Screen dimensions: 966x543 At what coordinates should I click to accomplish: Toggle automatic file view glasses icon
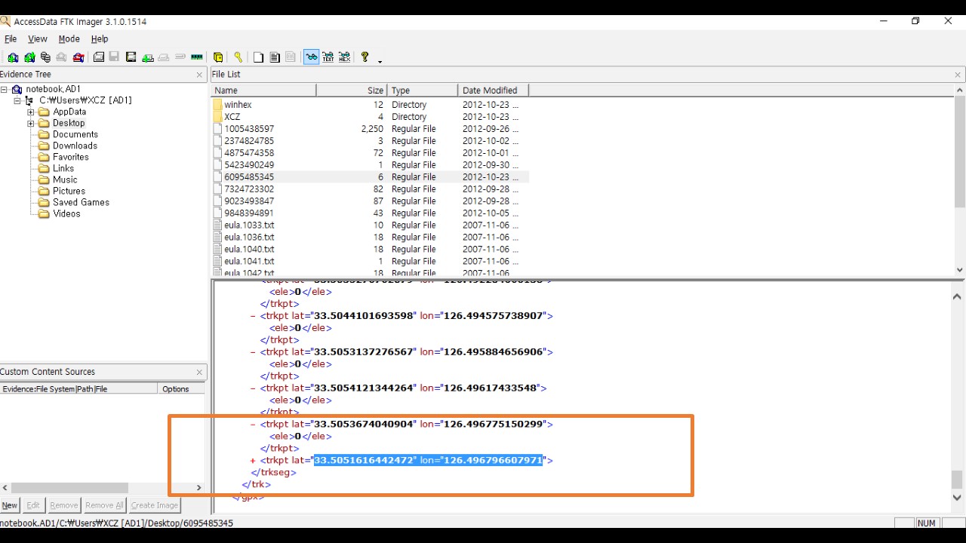(311, 57)
